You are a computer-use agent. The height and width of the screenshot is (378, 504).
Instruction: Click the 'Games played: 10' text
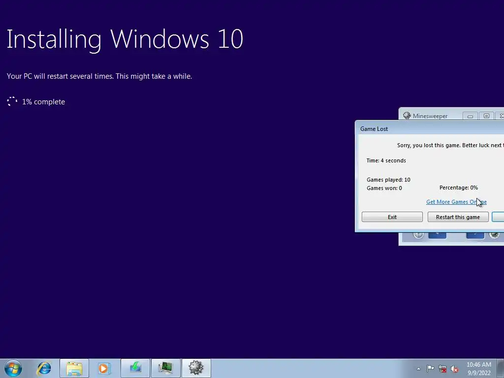point(388,180)
